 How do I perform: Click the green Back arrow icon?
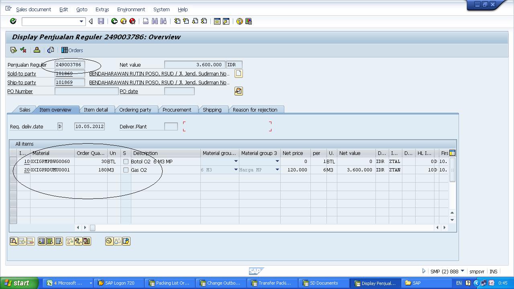point(114,21)
